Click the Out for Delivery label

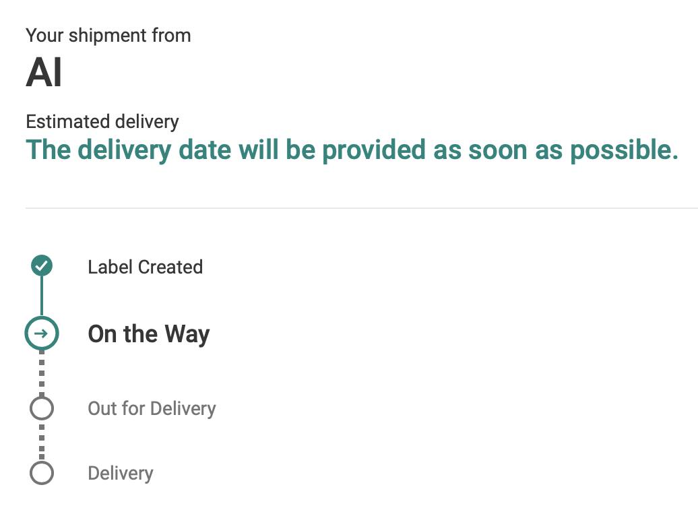tap(152, 409)
